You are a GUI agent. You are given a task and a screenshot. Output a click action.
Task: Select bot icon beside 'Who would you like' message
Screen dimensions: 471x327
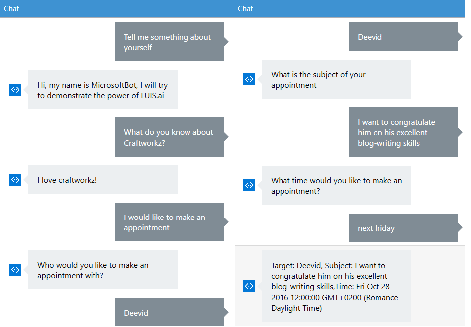[x=15, y=270]
